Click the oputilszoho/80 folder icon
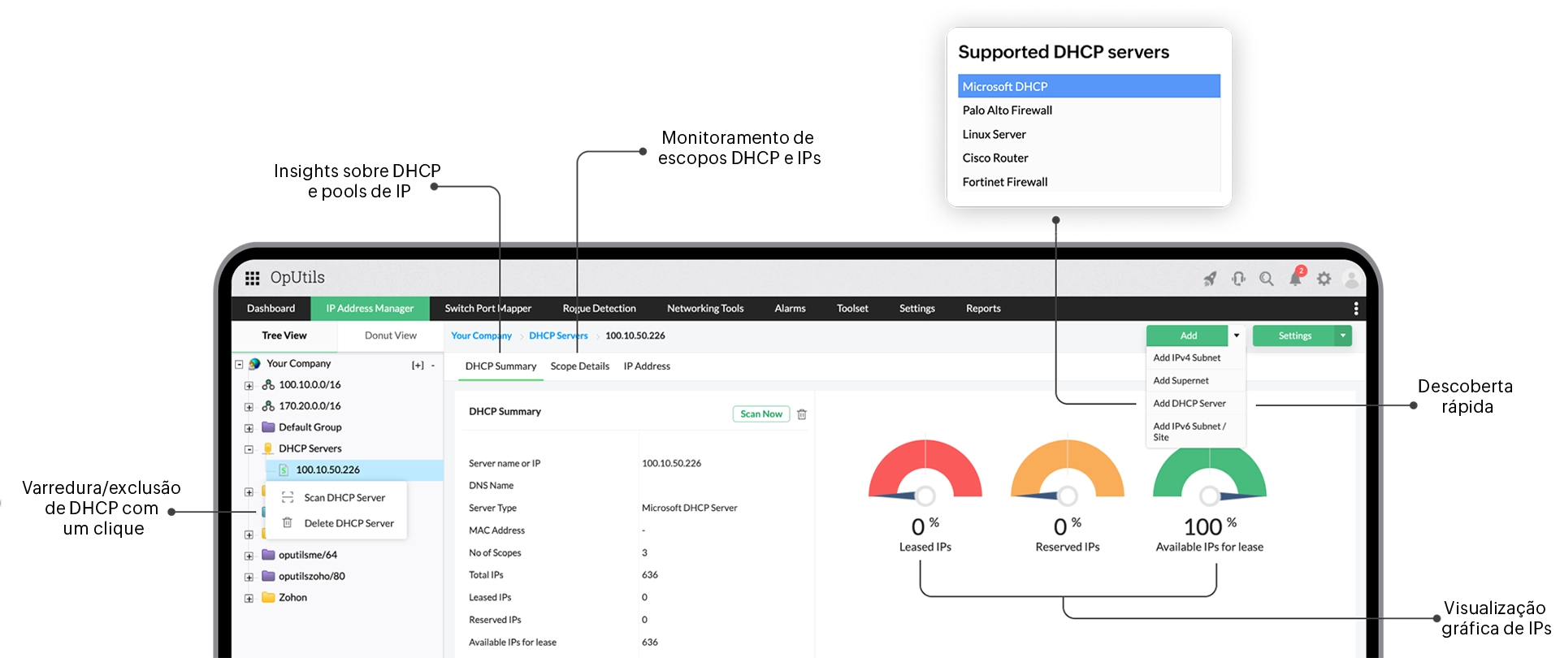The image size is (1560, 658). tap(268, 576)
